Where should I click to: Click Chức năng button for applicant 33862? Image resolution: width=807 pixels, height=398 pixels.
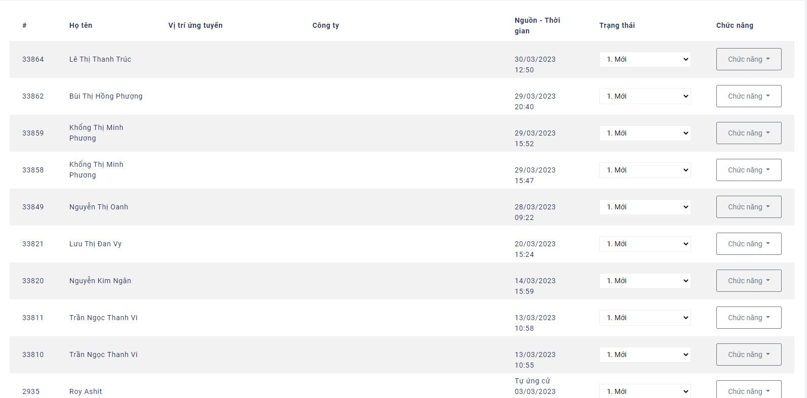tap(748, 96)
